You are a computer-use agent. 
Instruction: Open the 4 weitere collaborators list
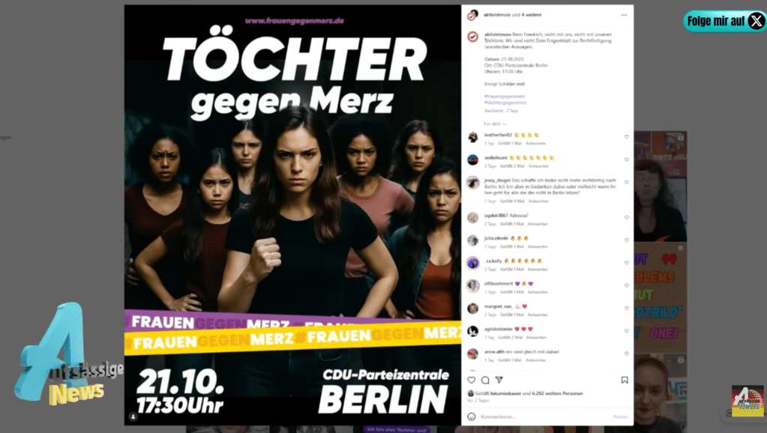(532, 15)
